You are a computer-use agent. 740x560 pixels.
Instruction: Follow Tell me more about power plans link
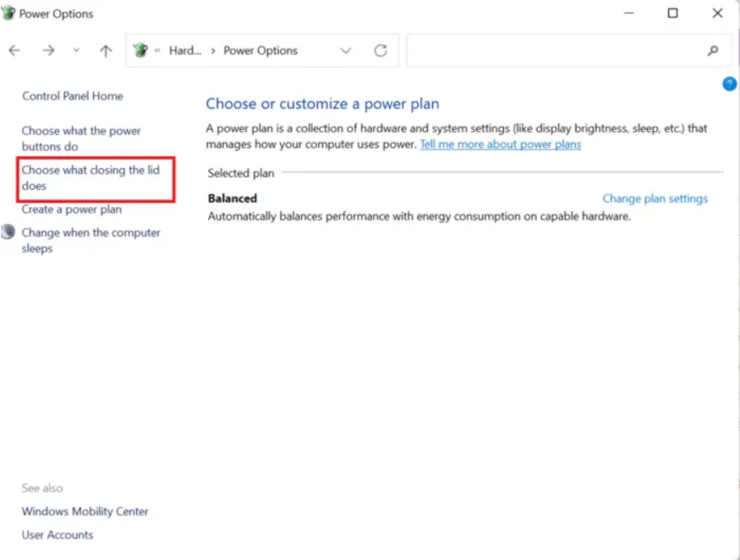[500, 144]
